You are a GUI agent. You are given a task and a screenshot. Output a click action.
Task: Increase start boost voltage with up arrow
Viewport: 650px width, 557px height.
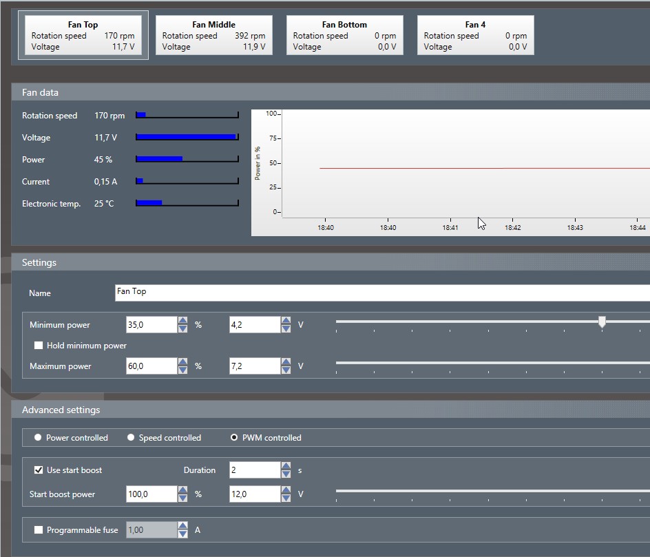(x=286, y=490)
